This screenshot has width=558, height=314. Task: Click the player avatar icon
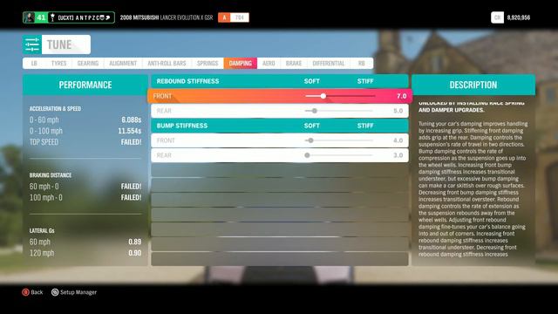(x=29, y=17)
